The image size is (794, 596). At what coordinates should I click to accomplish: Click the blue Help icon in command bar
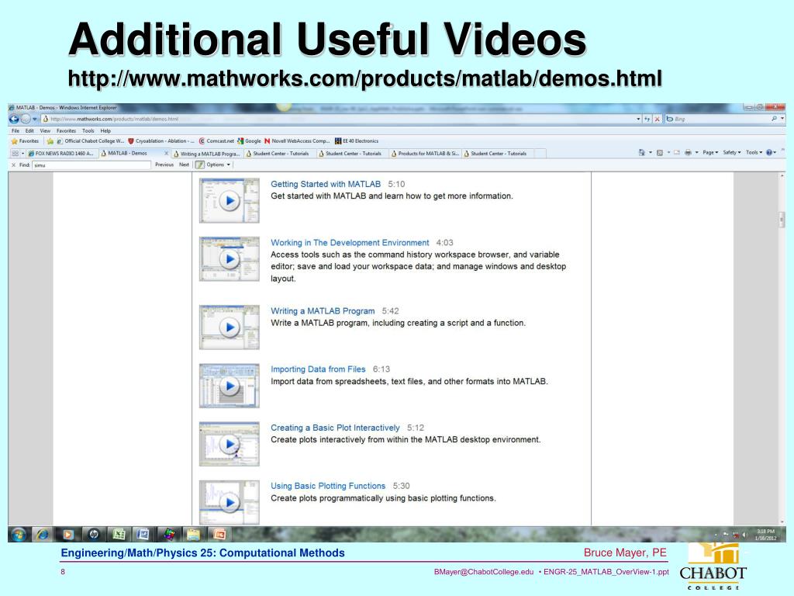pyautogui.click(x=771, y=153)
